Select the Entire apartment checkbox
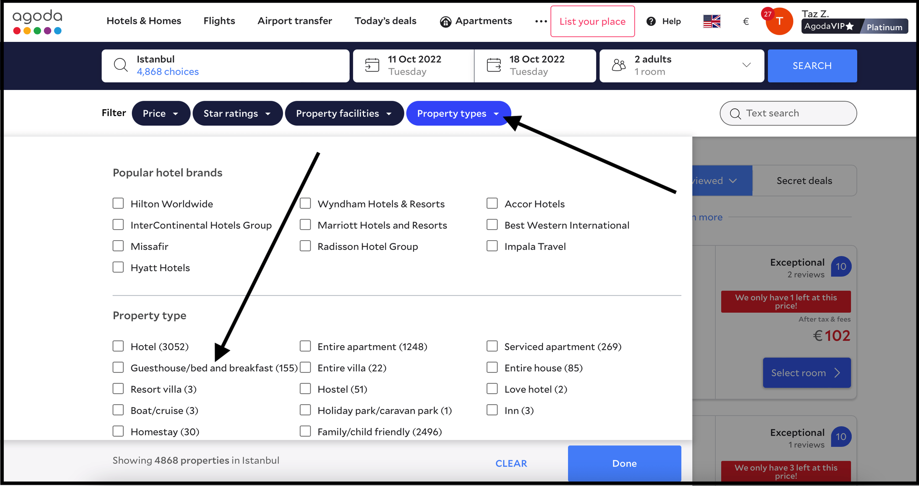 pyautogui.click(x=305, y=346)
